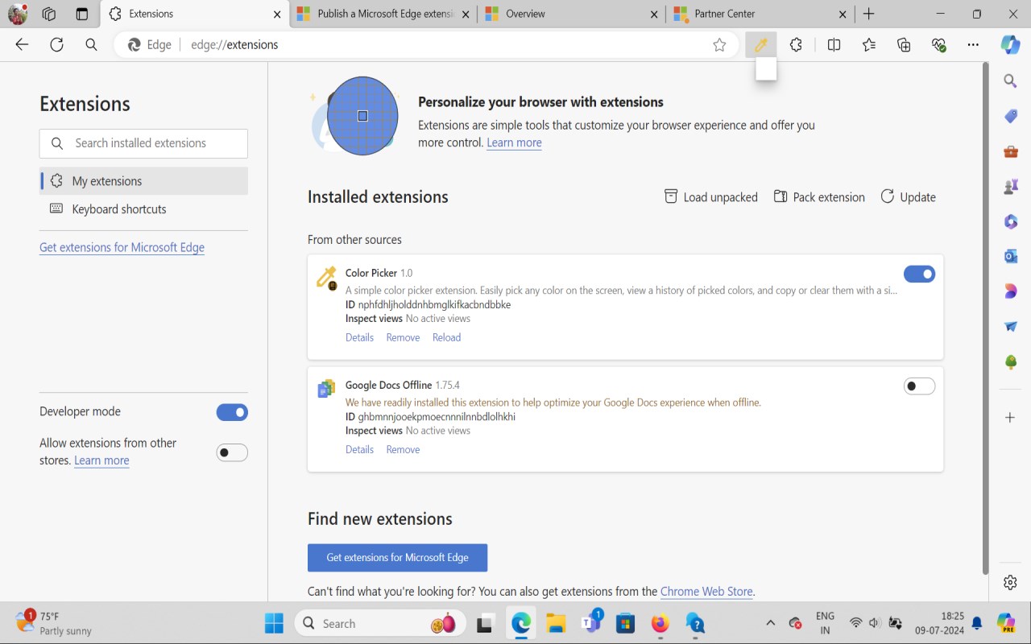The image size is (1031, 644).
Task: Turn off Developer mode
Action: coord(232,412)
